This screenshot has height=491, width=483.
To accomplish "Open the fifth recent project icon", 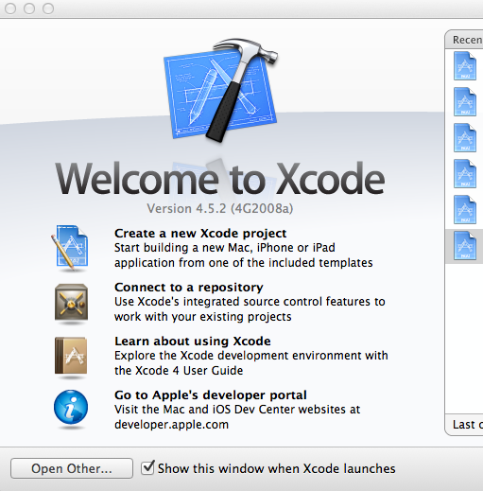I will pyautogui.click(x=465, y=210).
